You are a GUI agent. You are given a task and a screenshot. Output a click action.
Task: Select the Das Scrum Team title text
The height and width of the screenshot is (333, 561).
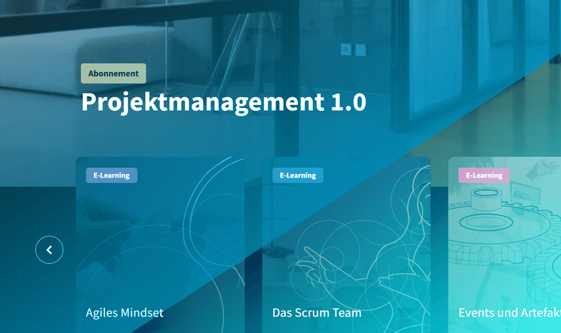point(316,312)
